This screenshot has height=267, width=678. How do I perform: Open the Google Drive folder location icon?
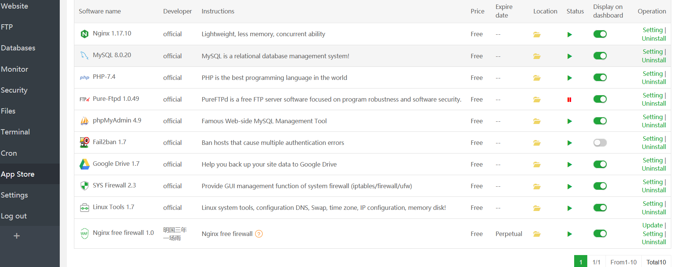[x=537, y=165]
